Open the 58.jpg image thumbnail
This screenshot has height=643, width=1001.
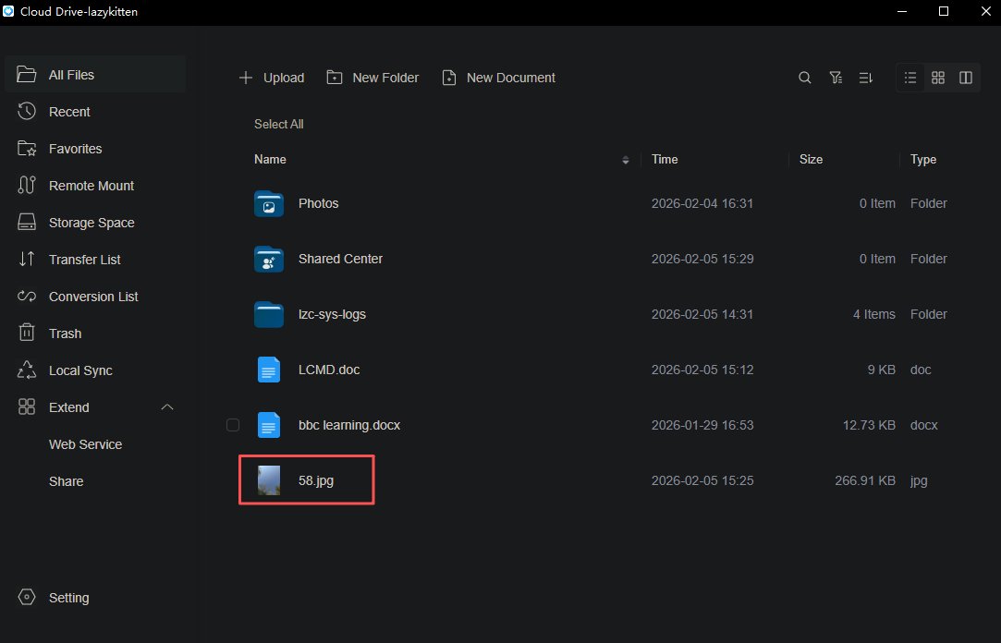pos(269,480)
